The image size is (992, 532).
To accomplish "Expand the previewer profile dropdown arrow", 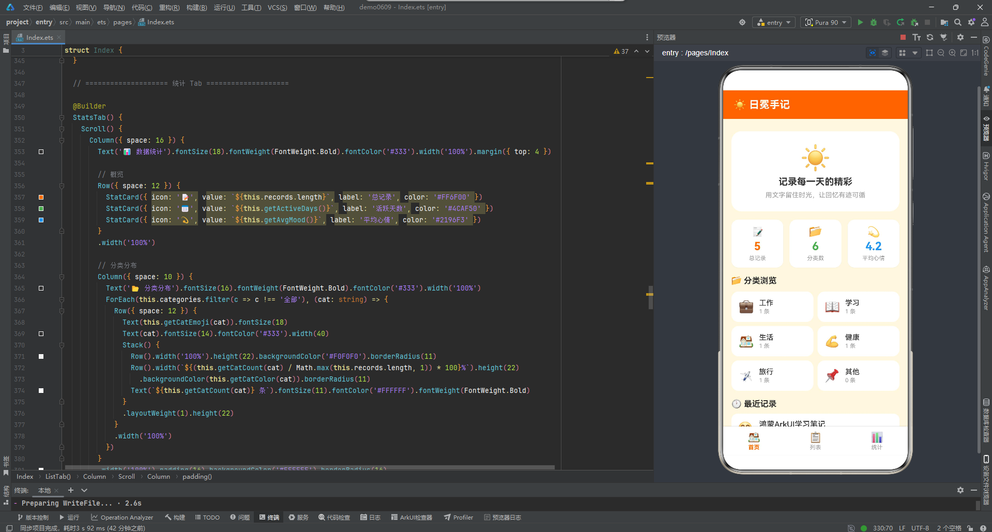I will pyautogui.click(x=915, y=53).
